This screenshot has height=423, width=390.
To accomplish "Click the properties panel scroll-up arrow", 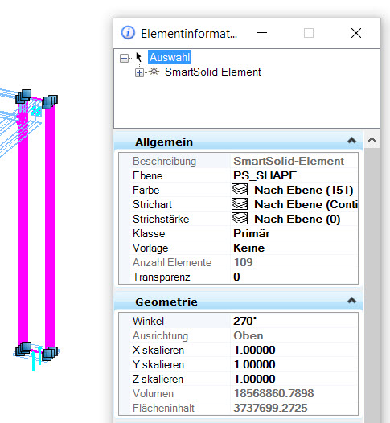I will [372, 140].
